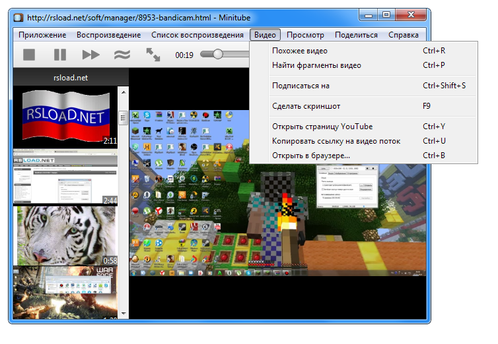Click the 00:19 elapsed time label
Image resolution: width=498 pixels, height=344 pixels.
[184, 55]
